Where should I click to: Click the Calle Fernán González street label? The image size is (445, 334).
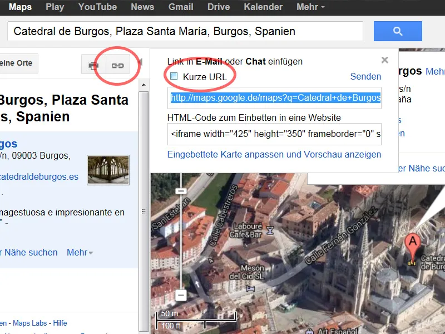(341, 235)
